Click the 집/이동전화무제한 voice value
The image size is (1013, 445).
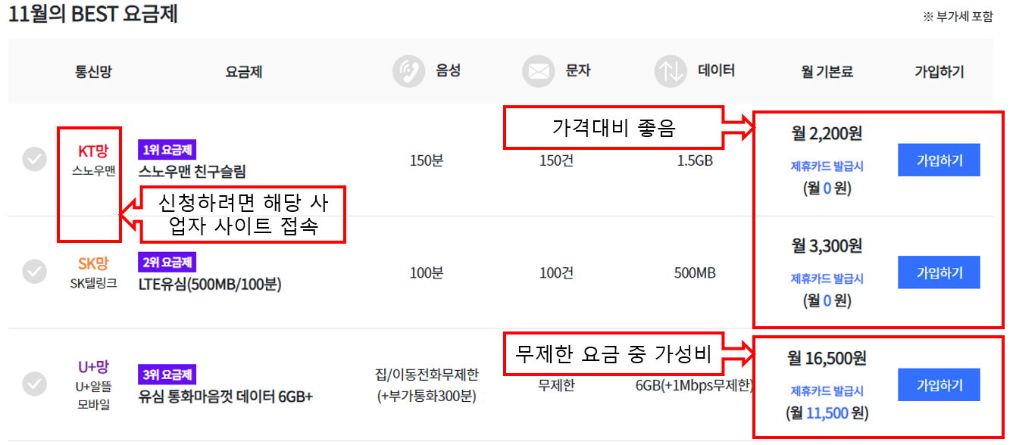point(427,375)
